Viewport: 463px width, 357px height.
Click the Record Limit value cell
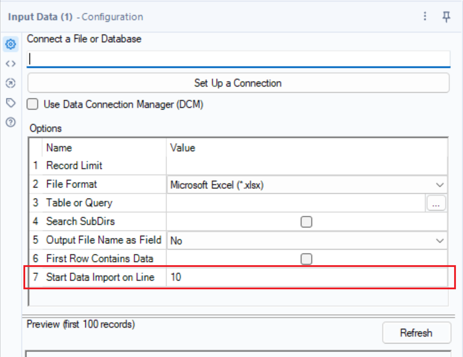tap(248, 165)
